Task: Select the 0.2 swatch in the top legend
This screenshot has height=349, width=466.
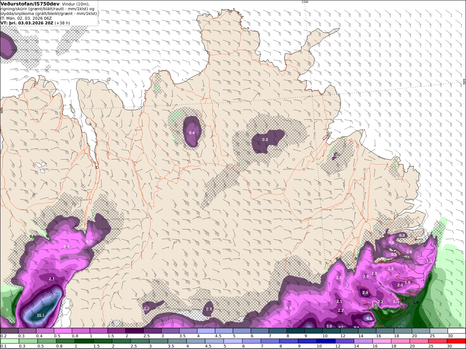Action: click(9, 330)
